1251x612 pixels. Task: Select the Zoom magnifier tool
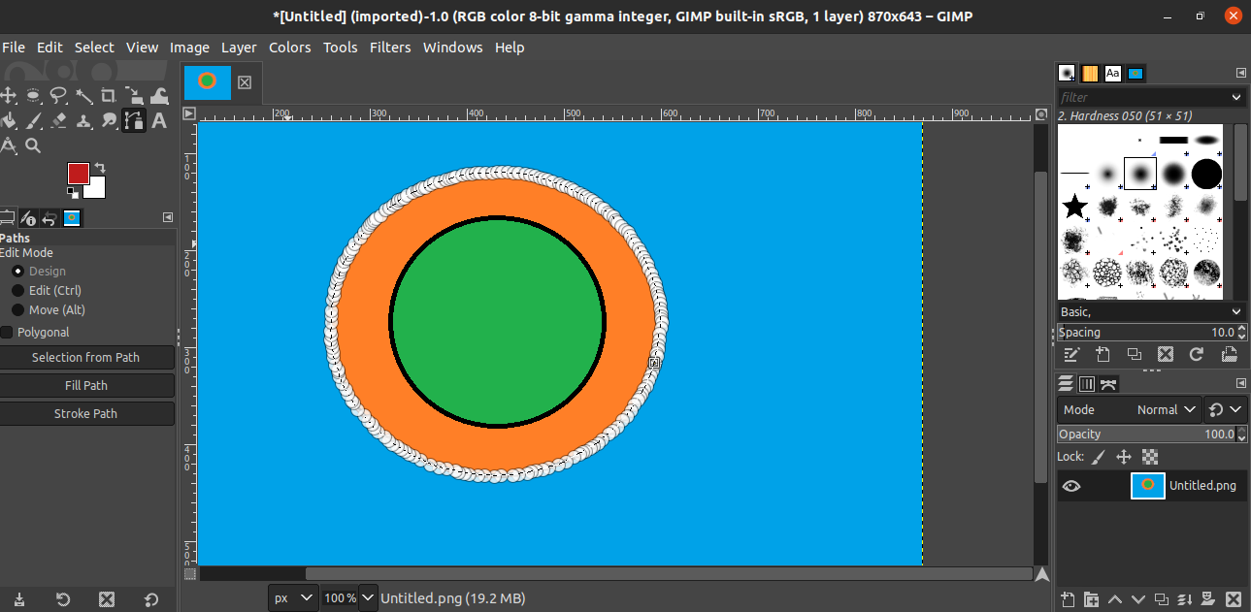pyautogui.click(x=34, y=145)
